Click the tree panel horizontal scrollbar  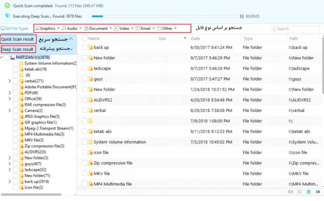click(31, 195)
